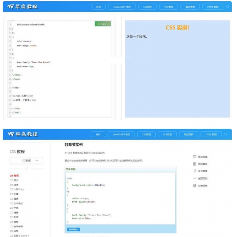The width and height of the screenshot is (233, 237).
Task: Open the CSS 背景 sidebar link
Action: pos(14,199)
